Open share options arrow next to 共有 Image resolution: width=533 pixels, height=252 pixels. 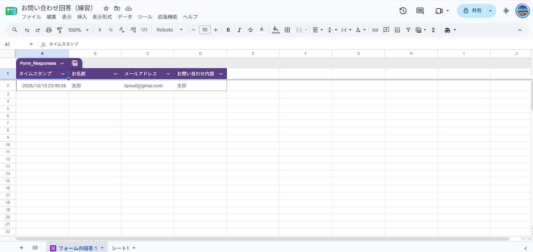click(491, 11)
